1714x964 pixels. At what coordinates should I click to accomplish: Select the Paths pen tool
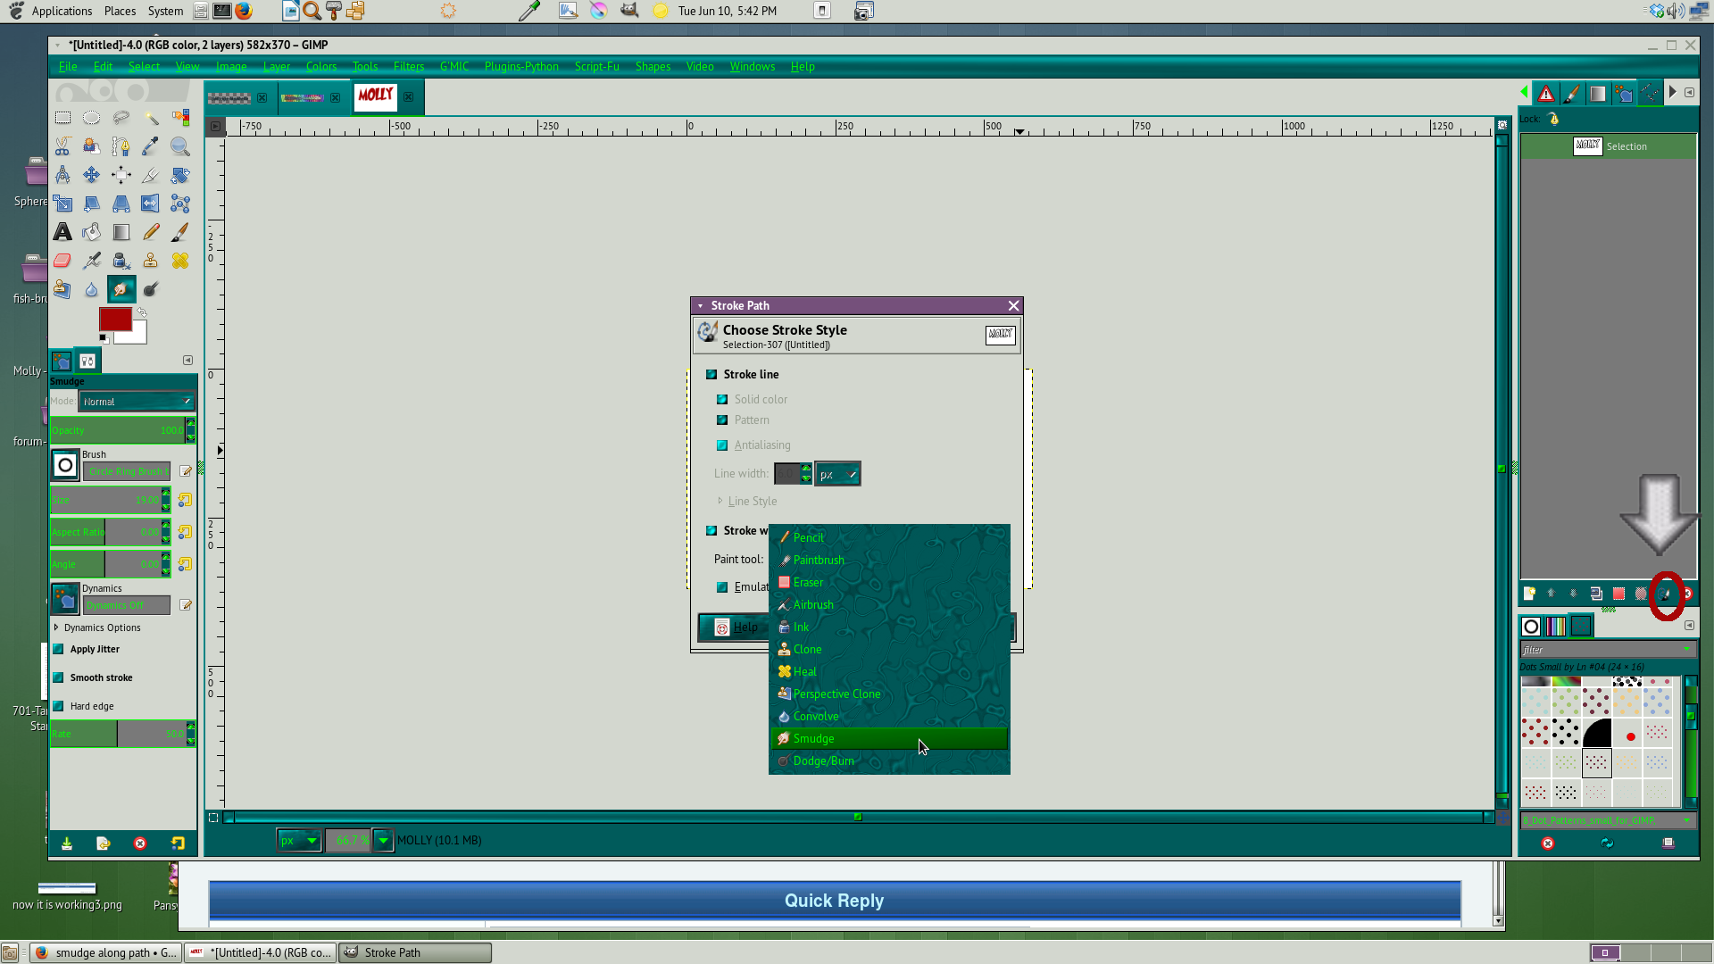pyautogui.click(x=121, y=146)
